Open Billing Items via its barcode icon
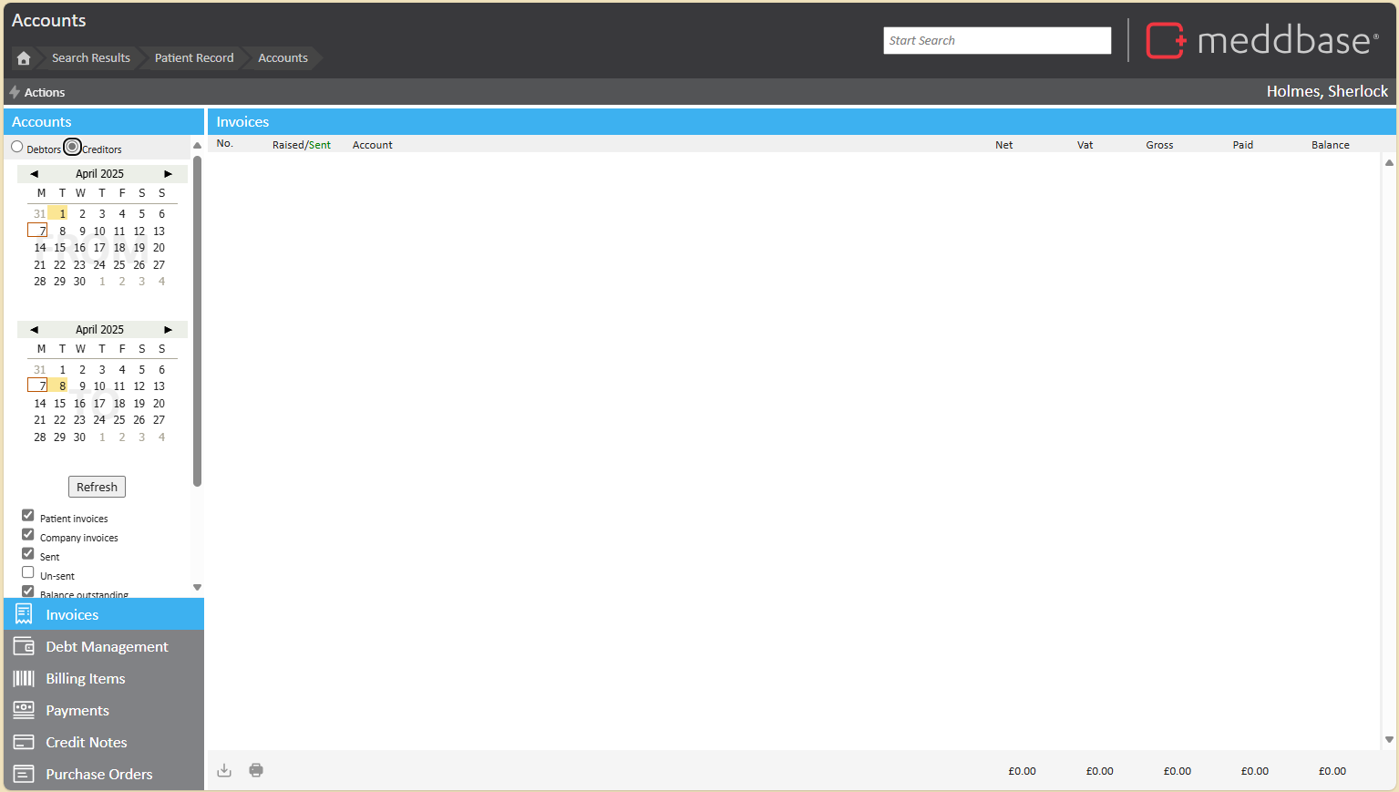The height and width of the screenshot is (792, 1399). tap(24, 678)
